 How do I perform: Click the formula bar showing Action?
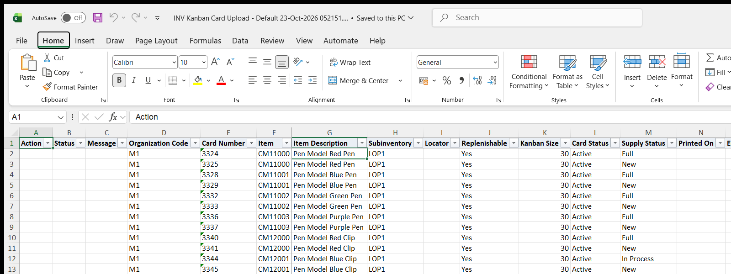tap(430, 117)
